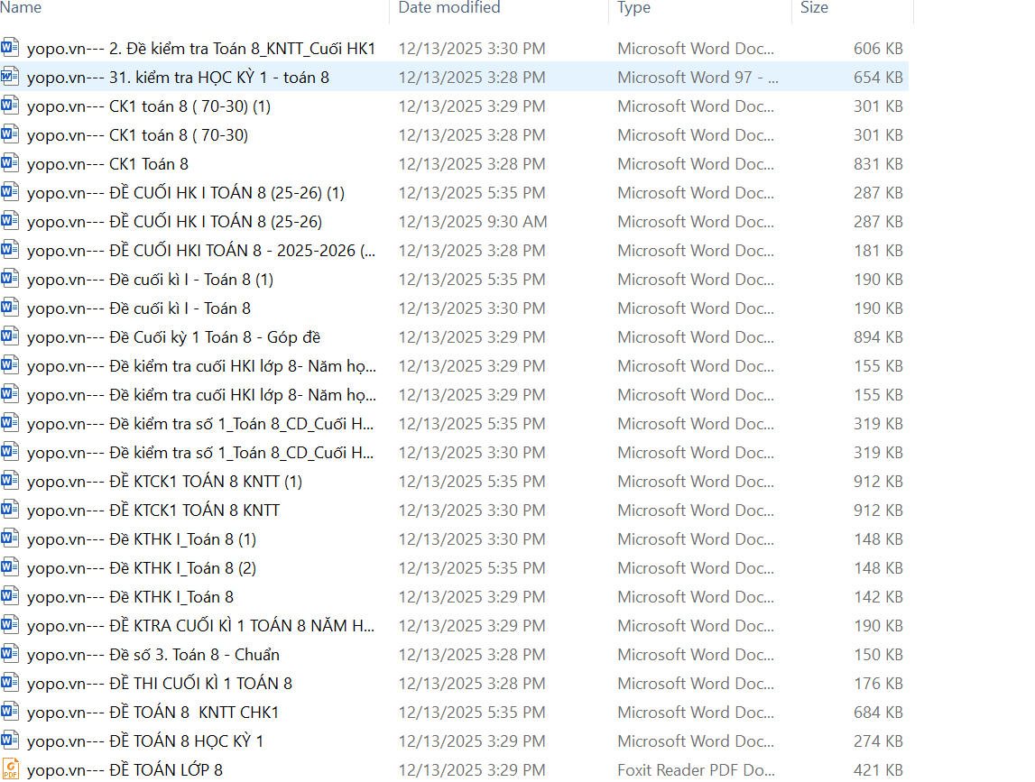Click Word icon beside ĐỀ TOÁN 8 HỌC KỲ 1

pyautogui.click(x=11, y=741)
